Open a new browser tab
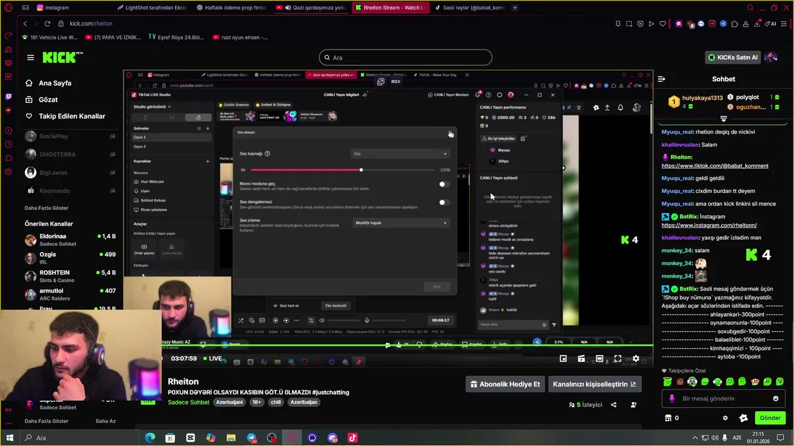This screenshot has height=446, width=794. click(x=515, y=7)
